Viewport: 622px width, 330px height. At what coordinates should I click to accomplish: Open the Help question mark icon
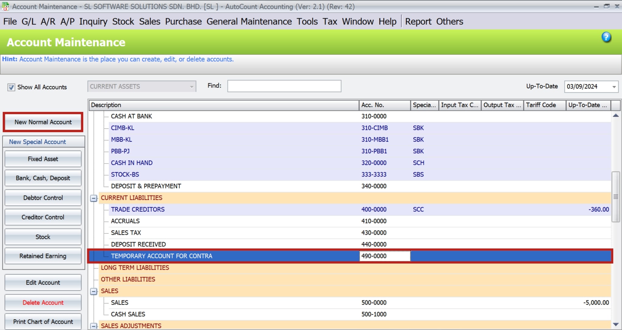tap(606, 37)
